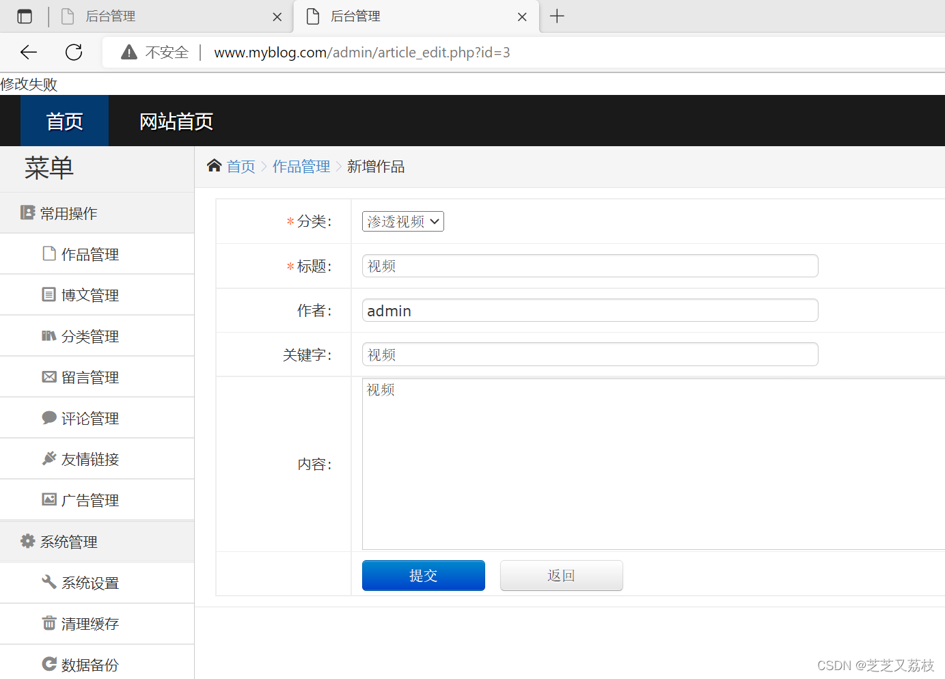945x679 pixels.
Task: Click the speech bubble icon beside 评论管理
Action: tap(49, 417)
